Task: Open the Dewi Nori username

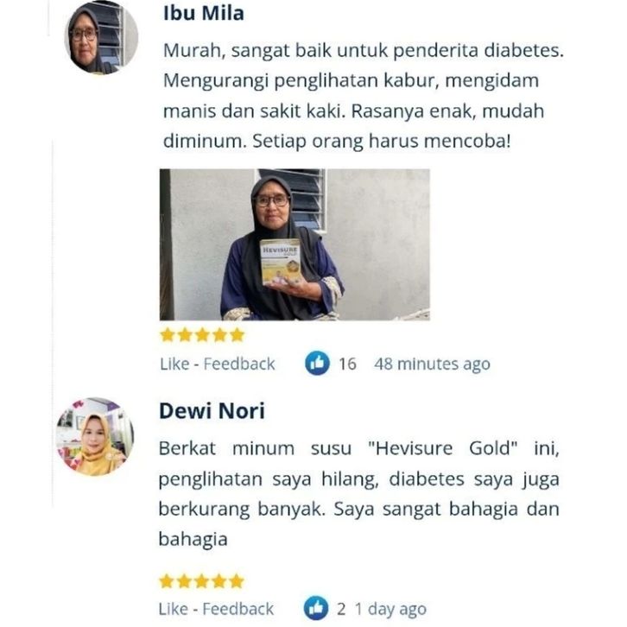Action: click(212, 411)
